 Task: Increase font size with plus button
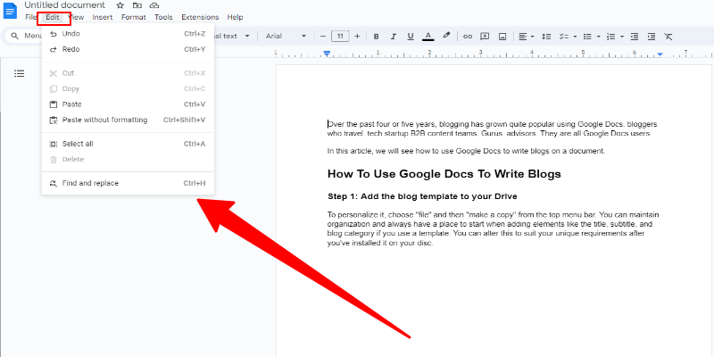(x=357, y=37)
